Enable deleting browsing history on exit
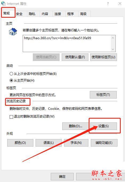 (11, 117)
